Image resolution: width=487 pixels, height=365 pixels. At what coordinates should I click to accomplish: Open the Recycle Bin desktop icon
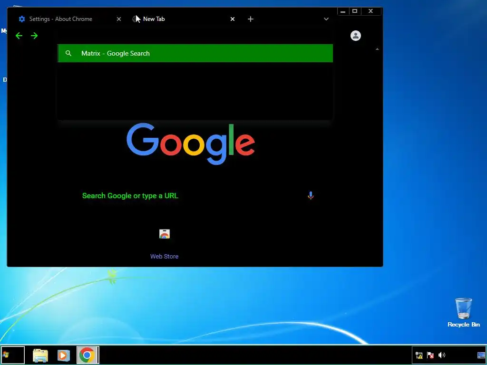464,312
